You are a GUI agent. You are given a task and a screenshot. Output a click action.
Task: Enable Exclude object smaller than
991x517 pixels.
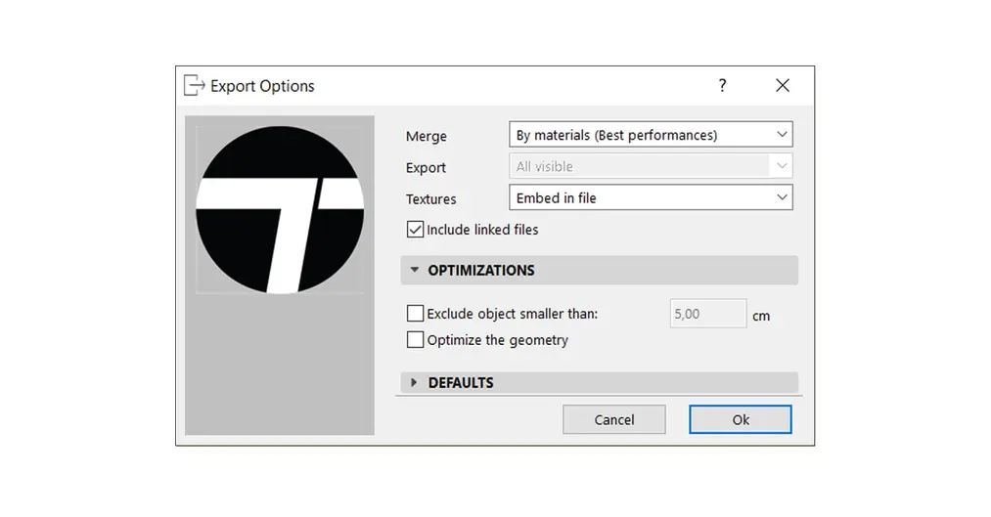pos(415,313)
